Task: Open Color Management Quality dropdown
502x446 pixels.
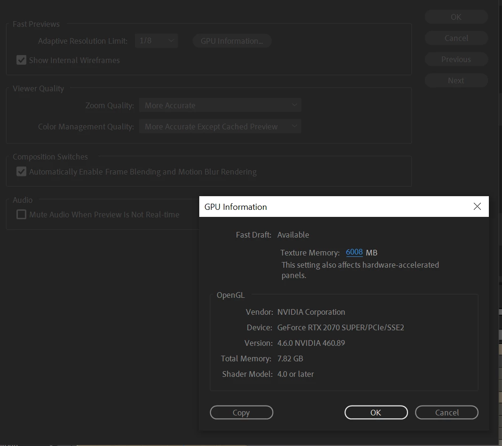Action: click(x=220, y=126)
